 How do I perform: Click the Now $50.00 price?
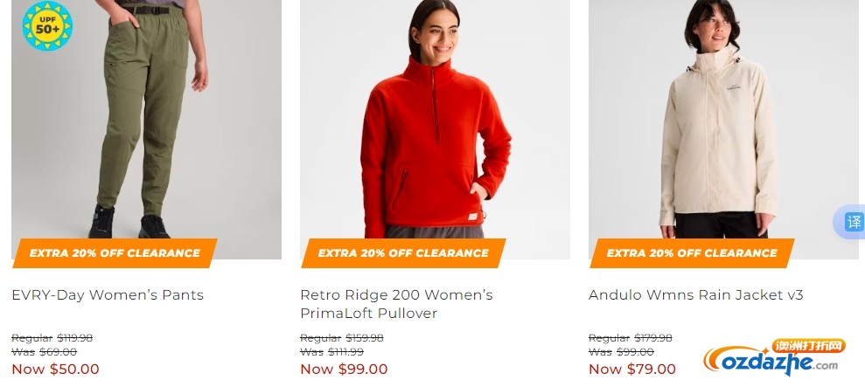coord(55,369)
